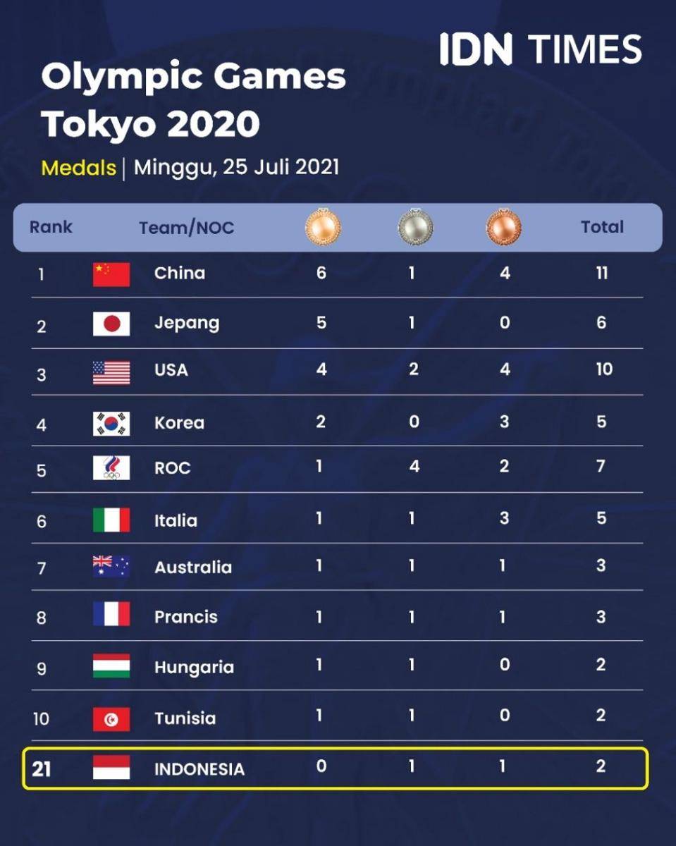676x846 pixels.
Task: Click the Indonesia flag in highlighted row
Action: pos(111,767)
